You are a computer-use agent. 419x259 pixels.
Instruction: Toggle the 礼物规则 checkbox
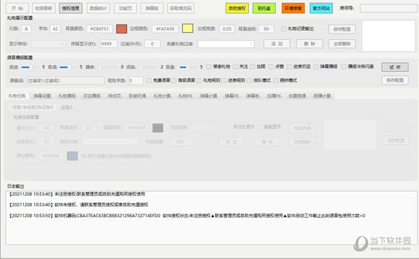199,80
